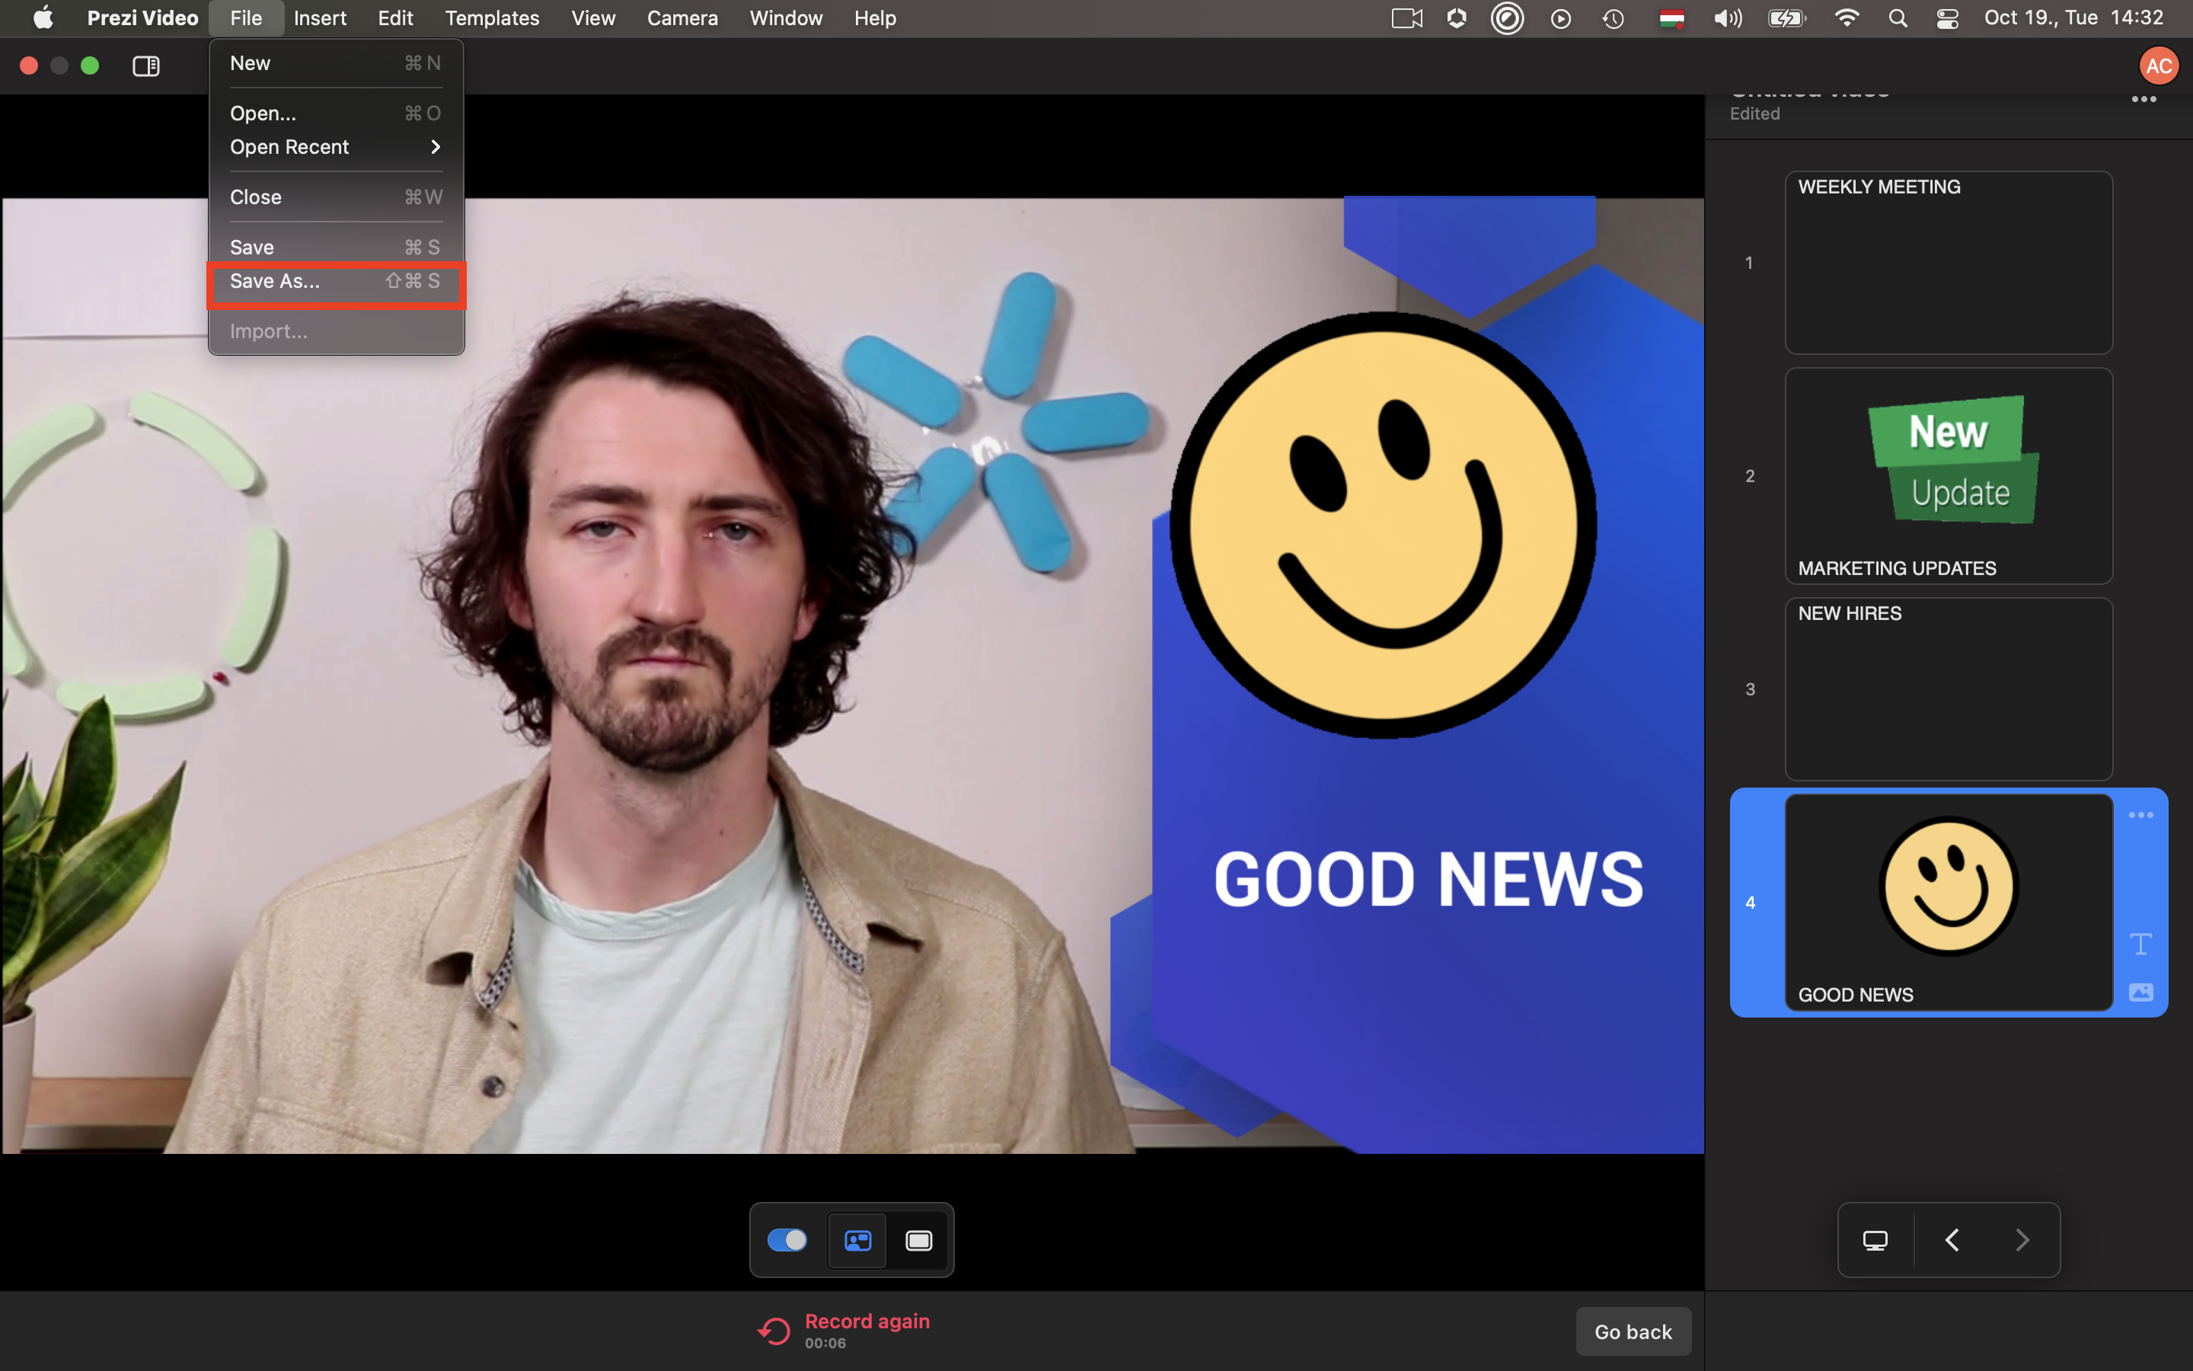Click the add text icon on slide 4

(2140, 944)
